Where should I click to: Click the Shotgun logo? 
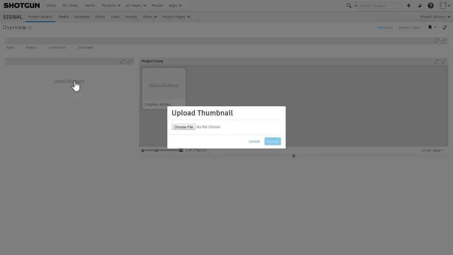point(22,6)
